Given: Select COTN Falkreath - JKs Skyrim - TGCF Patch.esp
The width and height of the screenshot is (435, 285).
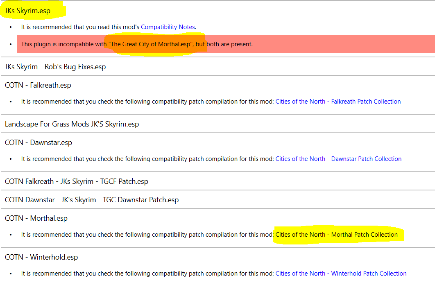Looking at the screenshot, I should coord(77,181).
